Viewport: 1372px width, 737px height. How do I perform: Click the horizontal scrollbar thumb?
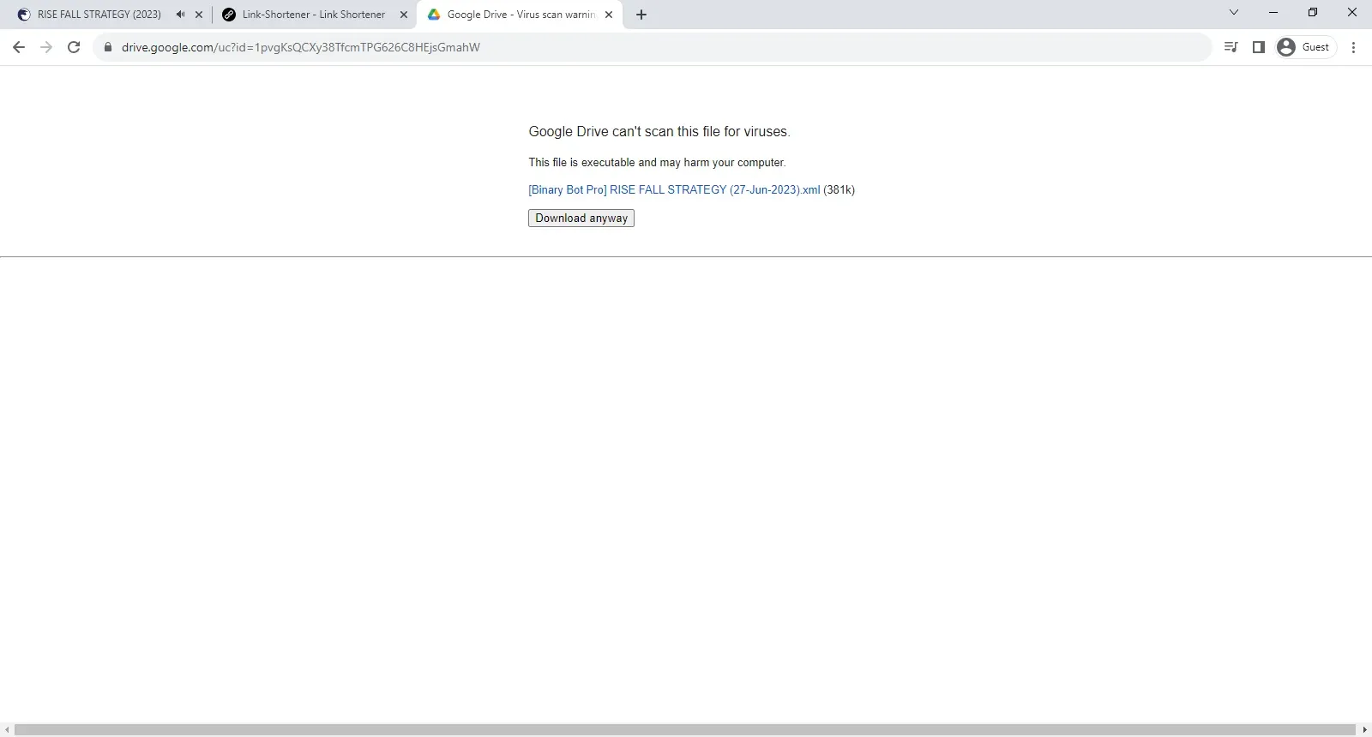(x=686, y=730)
